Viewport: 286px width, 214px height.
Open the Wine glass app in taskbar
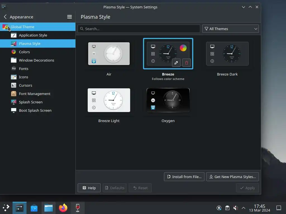click(x=78, y=208)
